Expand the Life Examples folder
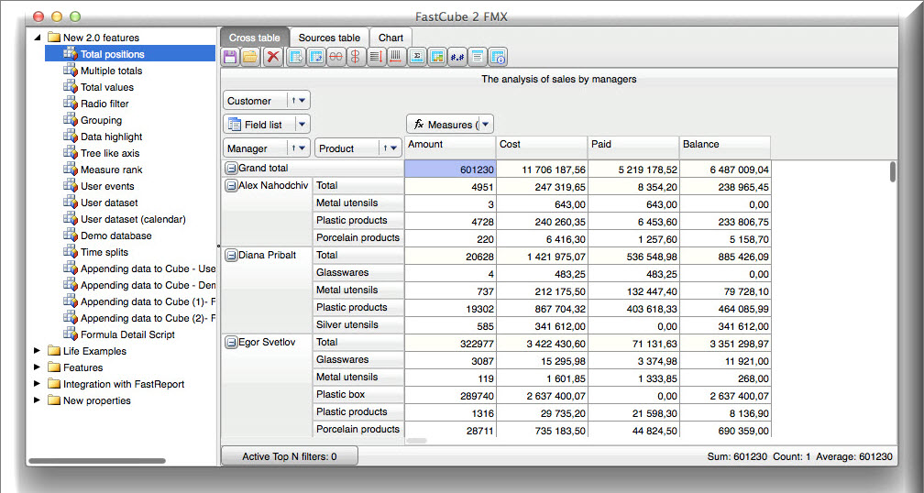The height and width of the screenshot is (493, 924). tap(37, 351)
